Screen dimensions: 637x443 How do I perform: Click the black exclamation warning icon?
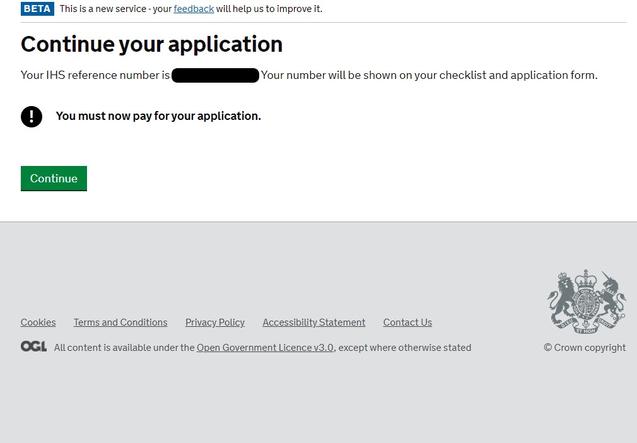[x=32, y=116]
